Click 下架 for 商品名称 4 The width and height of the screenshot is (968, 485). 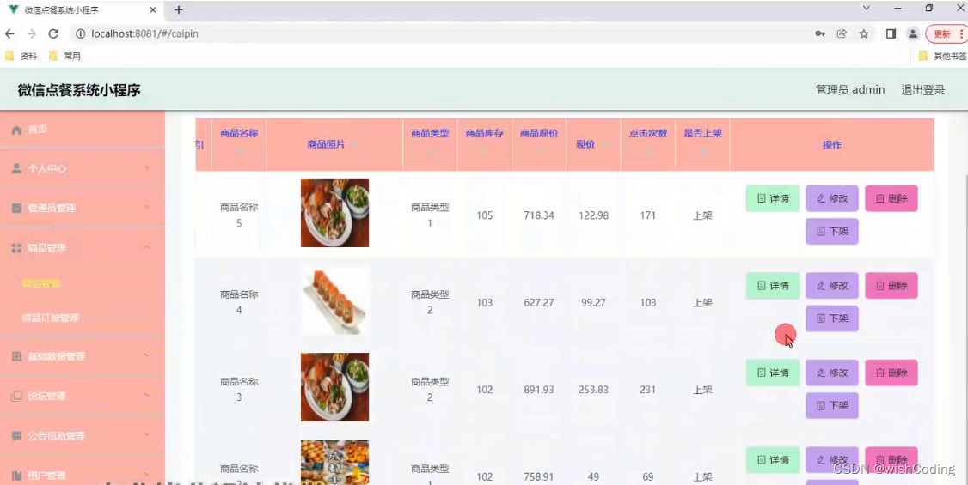pos(831,318)
